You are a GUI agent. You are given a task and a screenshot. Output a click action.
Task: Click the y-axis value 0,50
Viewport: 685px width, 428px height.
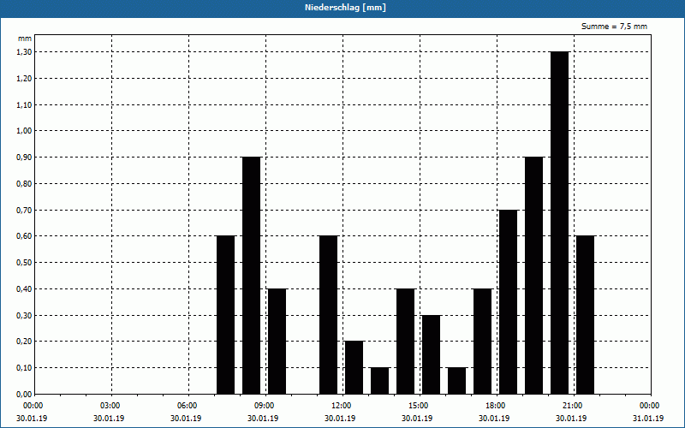tap(25, 263)
